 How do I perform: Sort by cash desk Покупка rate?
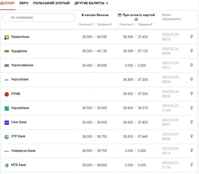coord(85,24)
